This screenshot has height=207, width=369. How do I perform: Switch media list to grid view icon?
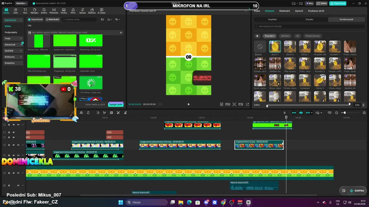click(x=102, y=20)
